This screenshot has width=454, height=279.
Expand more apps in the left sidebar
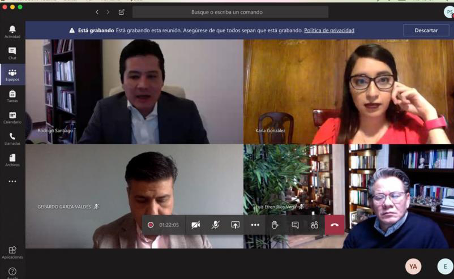[x=12, y=182]
